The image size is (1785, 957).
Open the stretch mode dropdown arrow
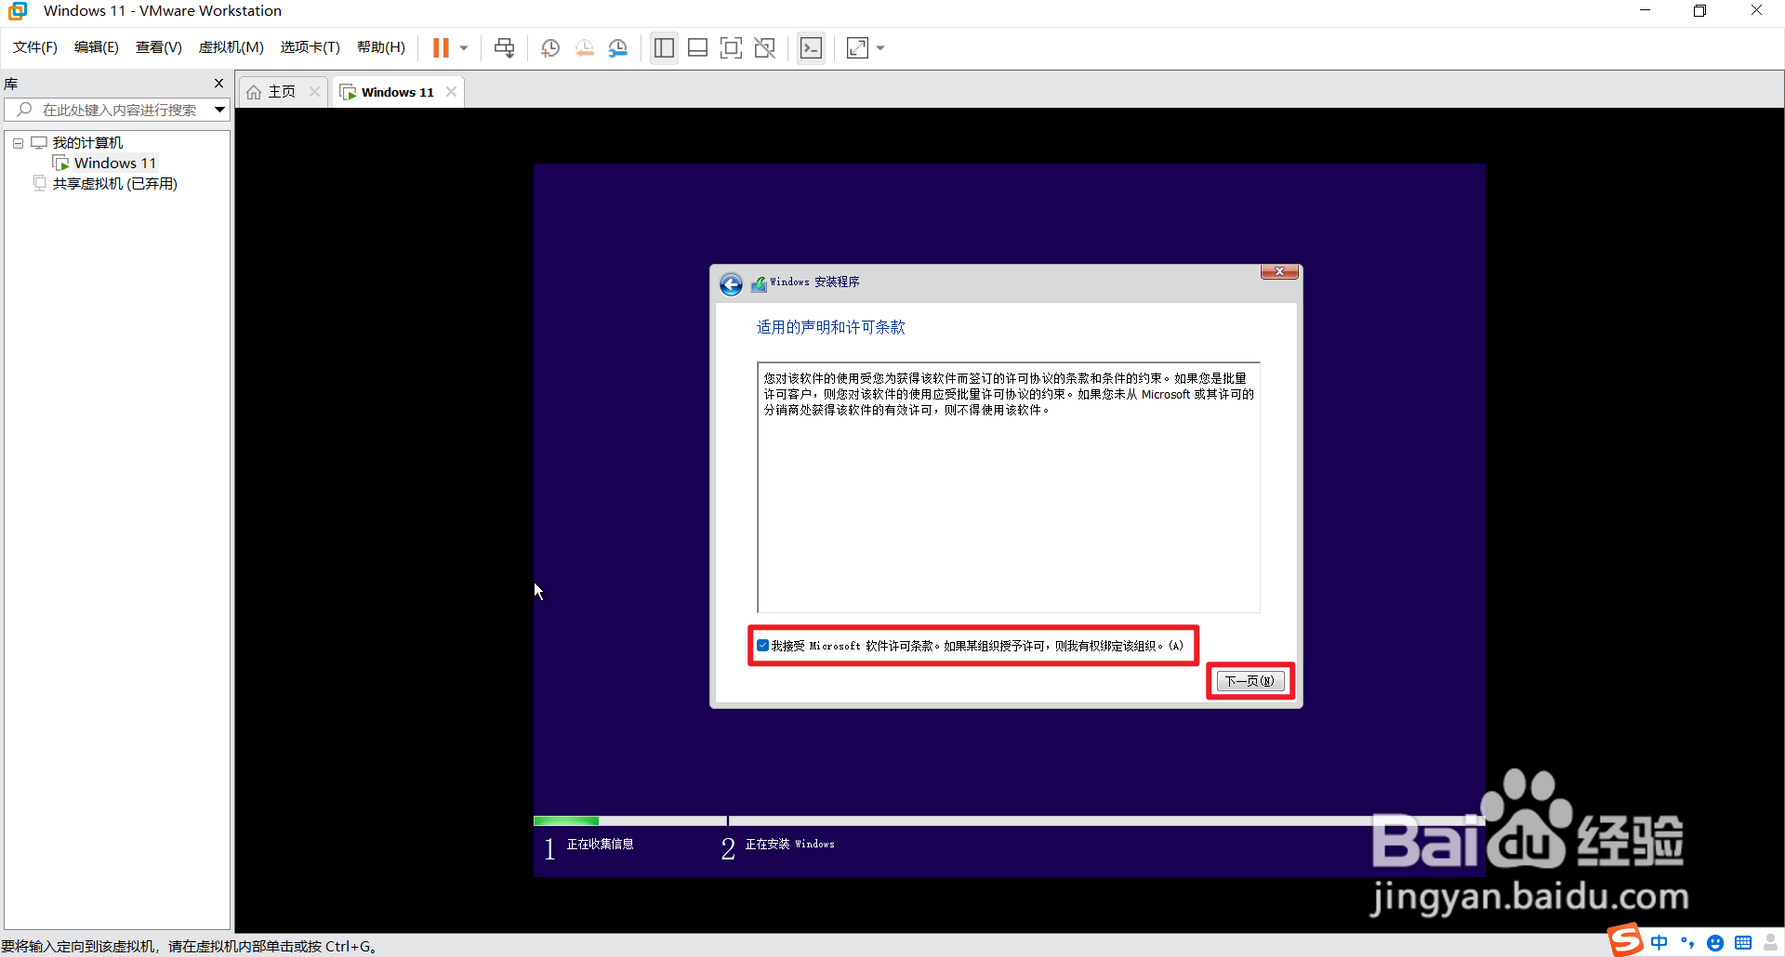coord(880,48)
